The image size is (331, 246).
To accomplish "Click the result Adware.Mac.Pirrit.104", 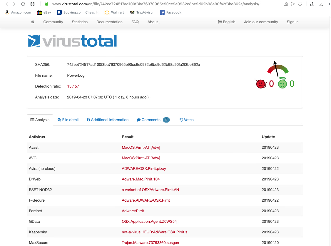I will click(x=141, y=179).
